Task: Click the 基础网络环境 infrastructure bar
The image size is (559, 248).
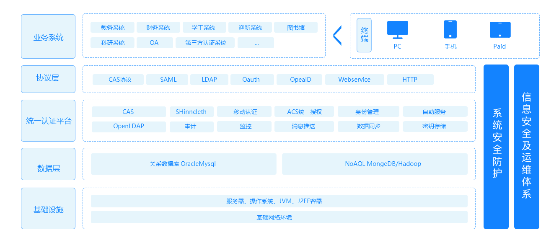Action: [x=279, y=217]
